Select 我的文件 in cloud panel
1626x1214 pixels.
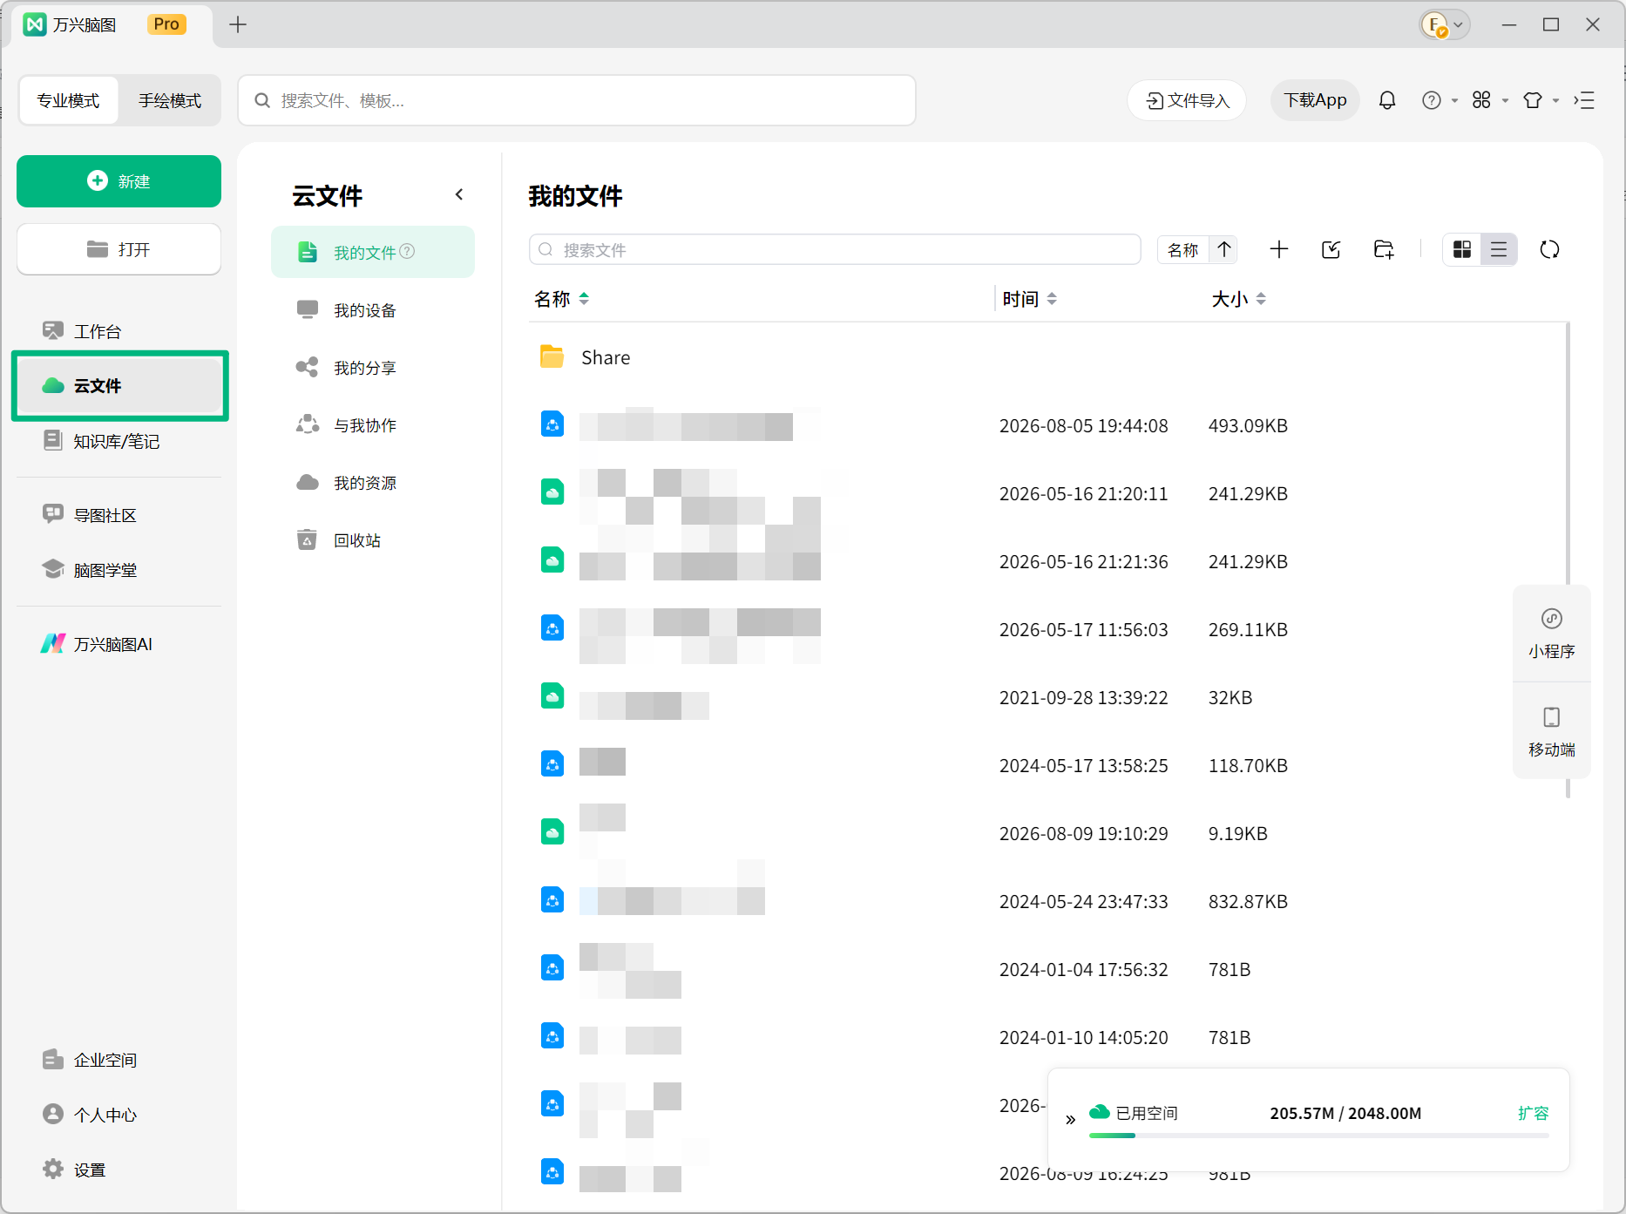pyautogui.click(x=373, y=252)
